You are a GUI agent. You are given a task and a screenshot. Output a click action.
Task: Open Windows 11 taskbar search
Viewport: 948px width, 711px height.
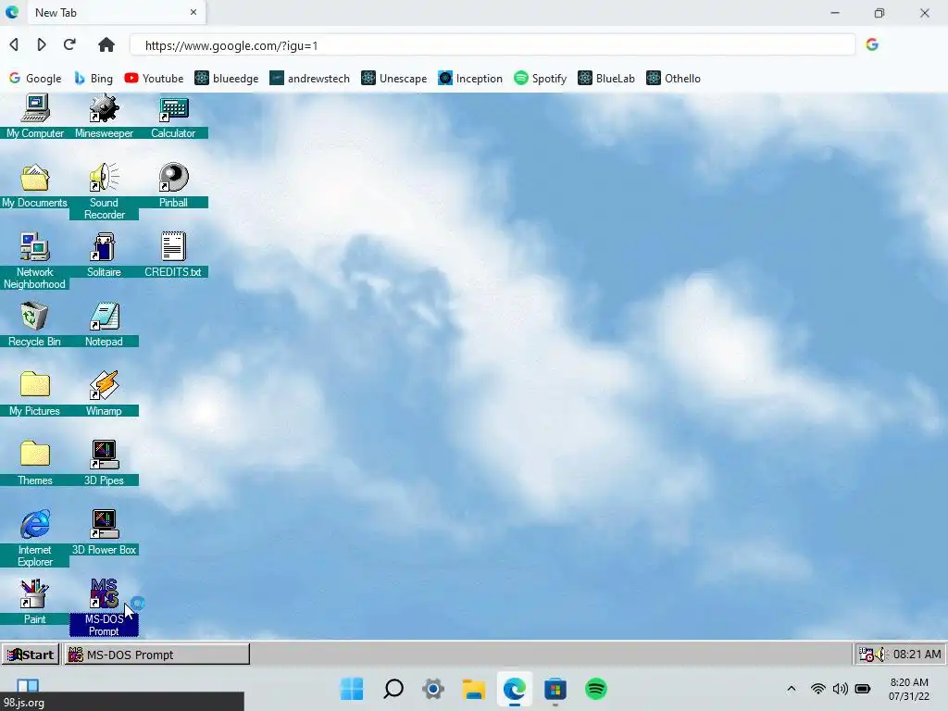(x=393, y=689)
